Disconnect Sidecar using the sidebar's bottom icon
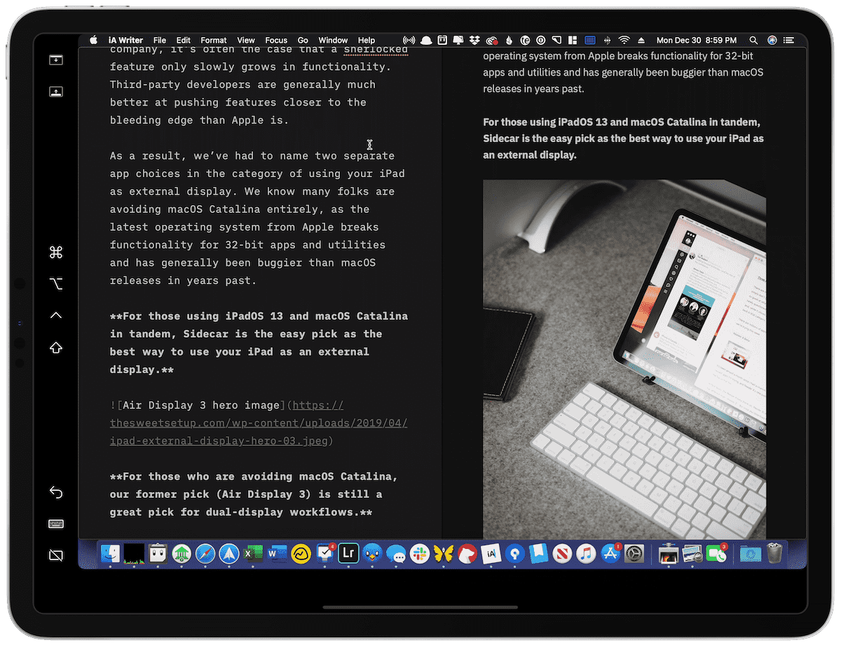841x647 pixels. (x=56, y=555)
